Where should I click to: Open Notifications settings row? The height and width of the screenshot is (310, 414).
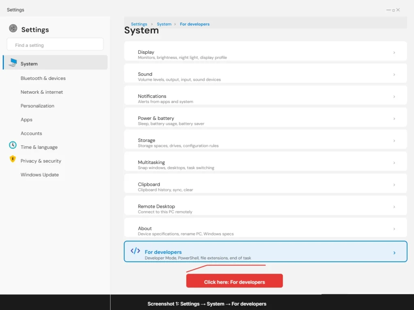pos(265,98)
